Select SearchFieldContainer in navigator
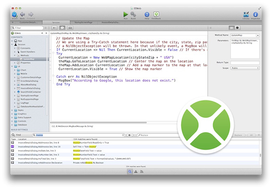This screenshot has height=189, width=272. coord(31,92)
